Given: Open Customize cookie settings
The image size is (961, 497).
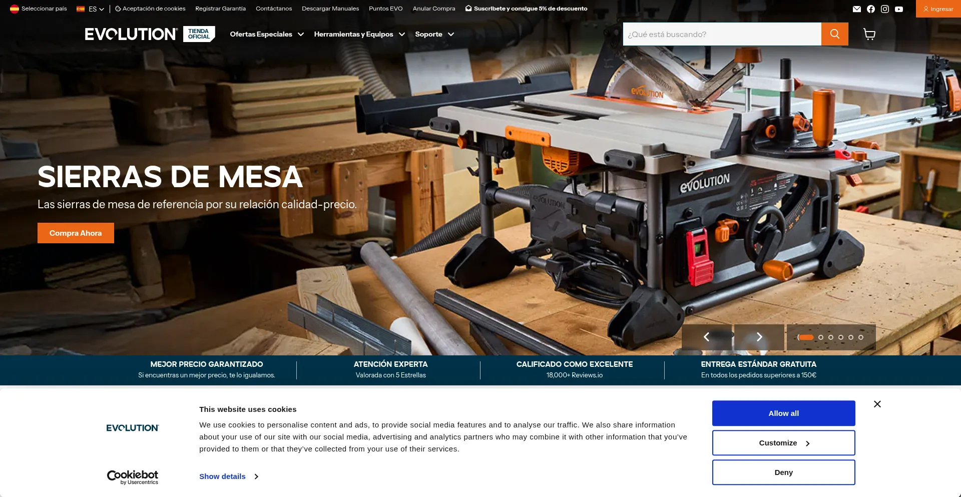Looking at the screenshot, I should [784, 443].
